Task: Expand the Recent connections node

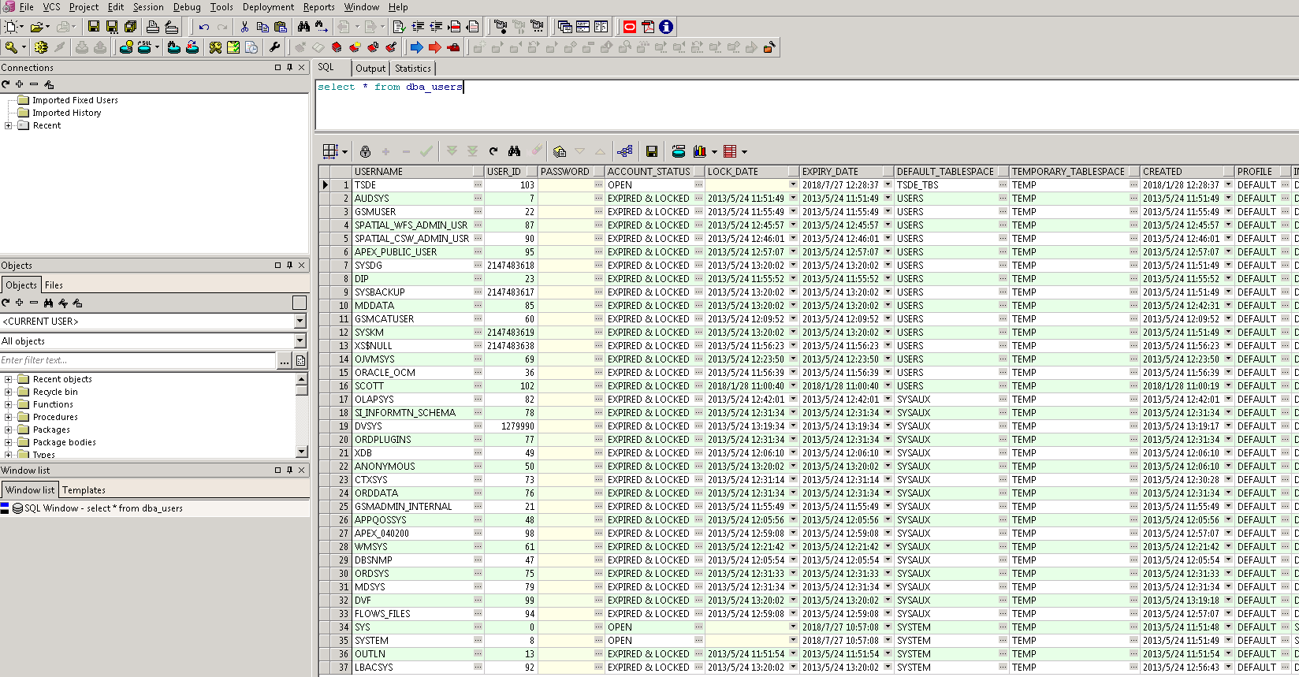Action: 9,125
